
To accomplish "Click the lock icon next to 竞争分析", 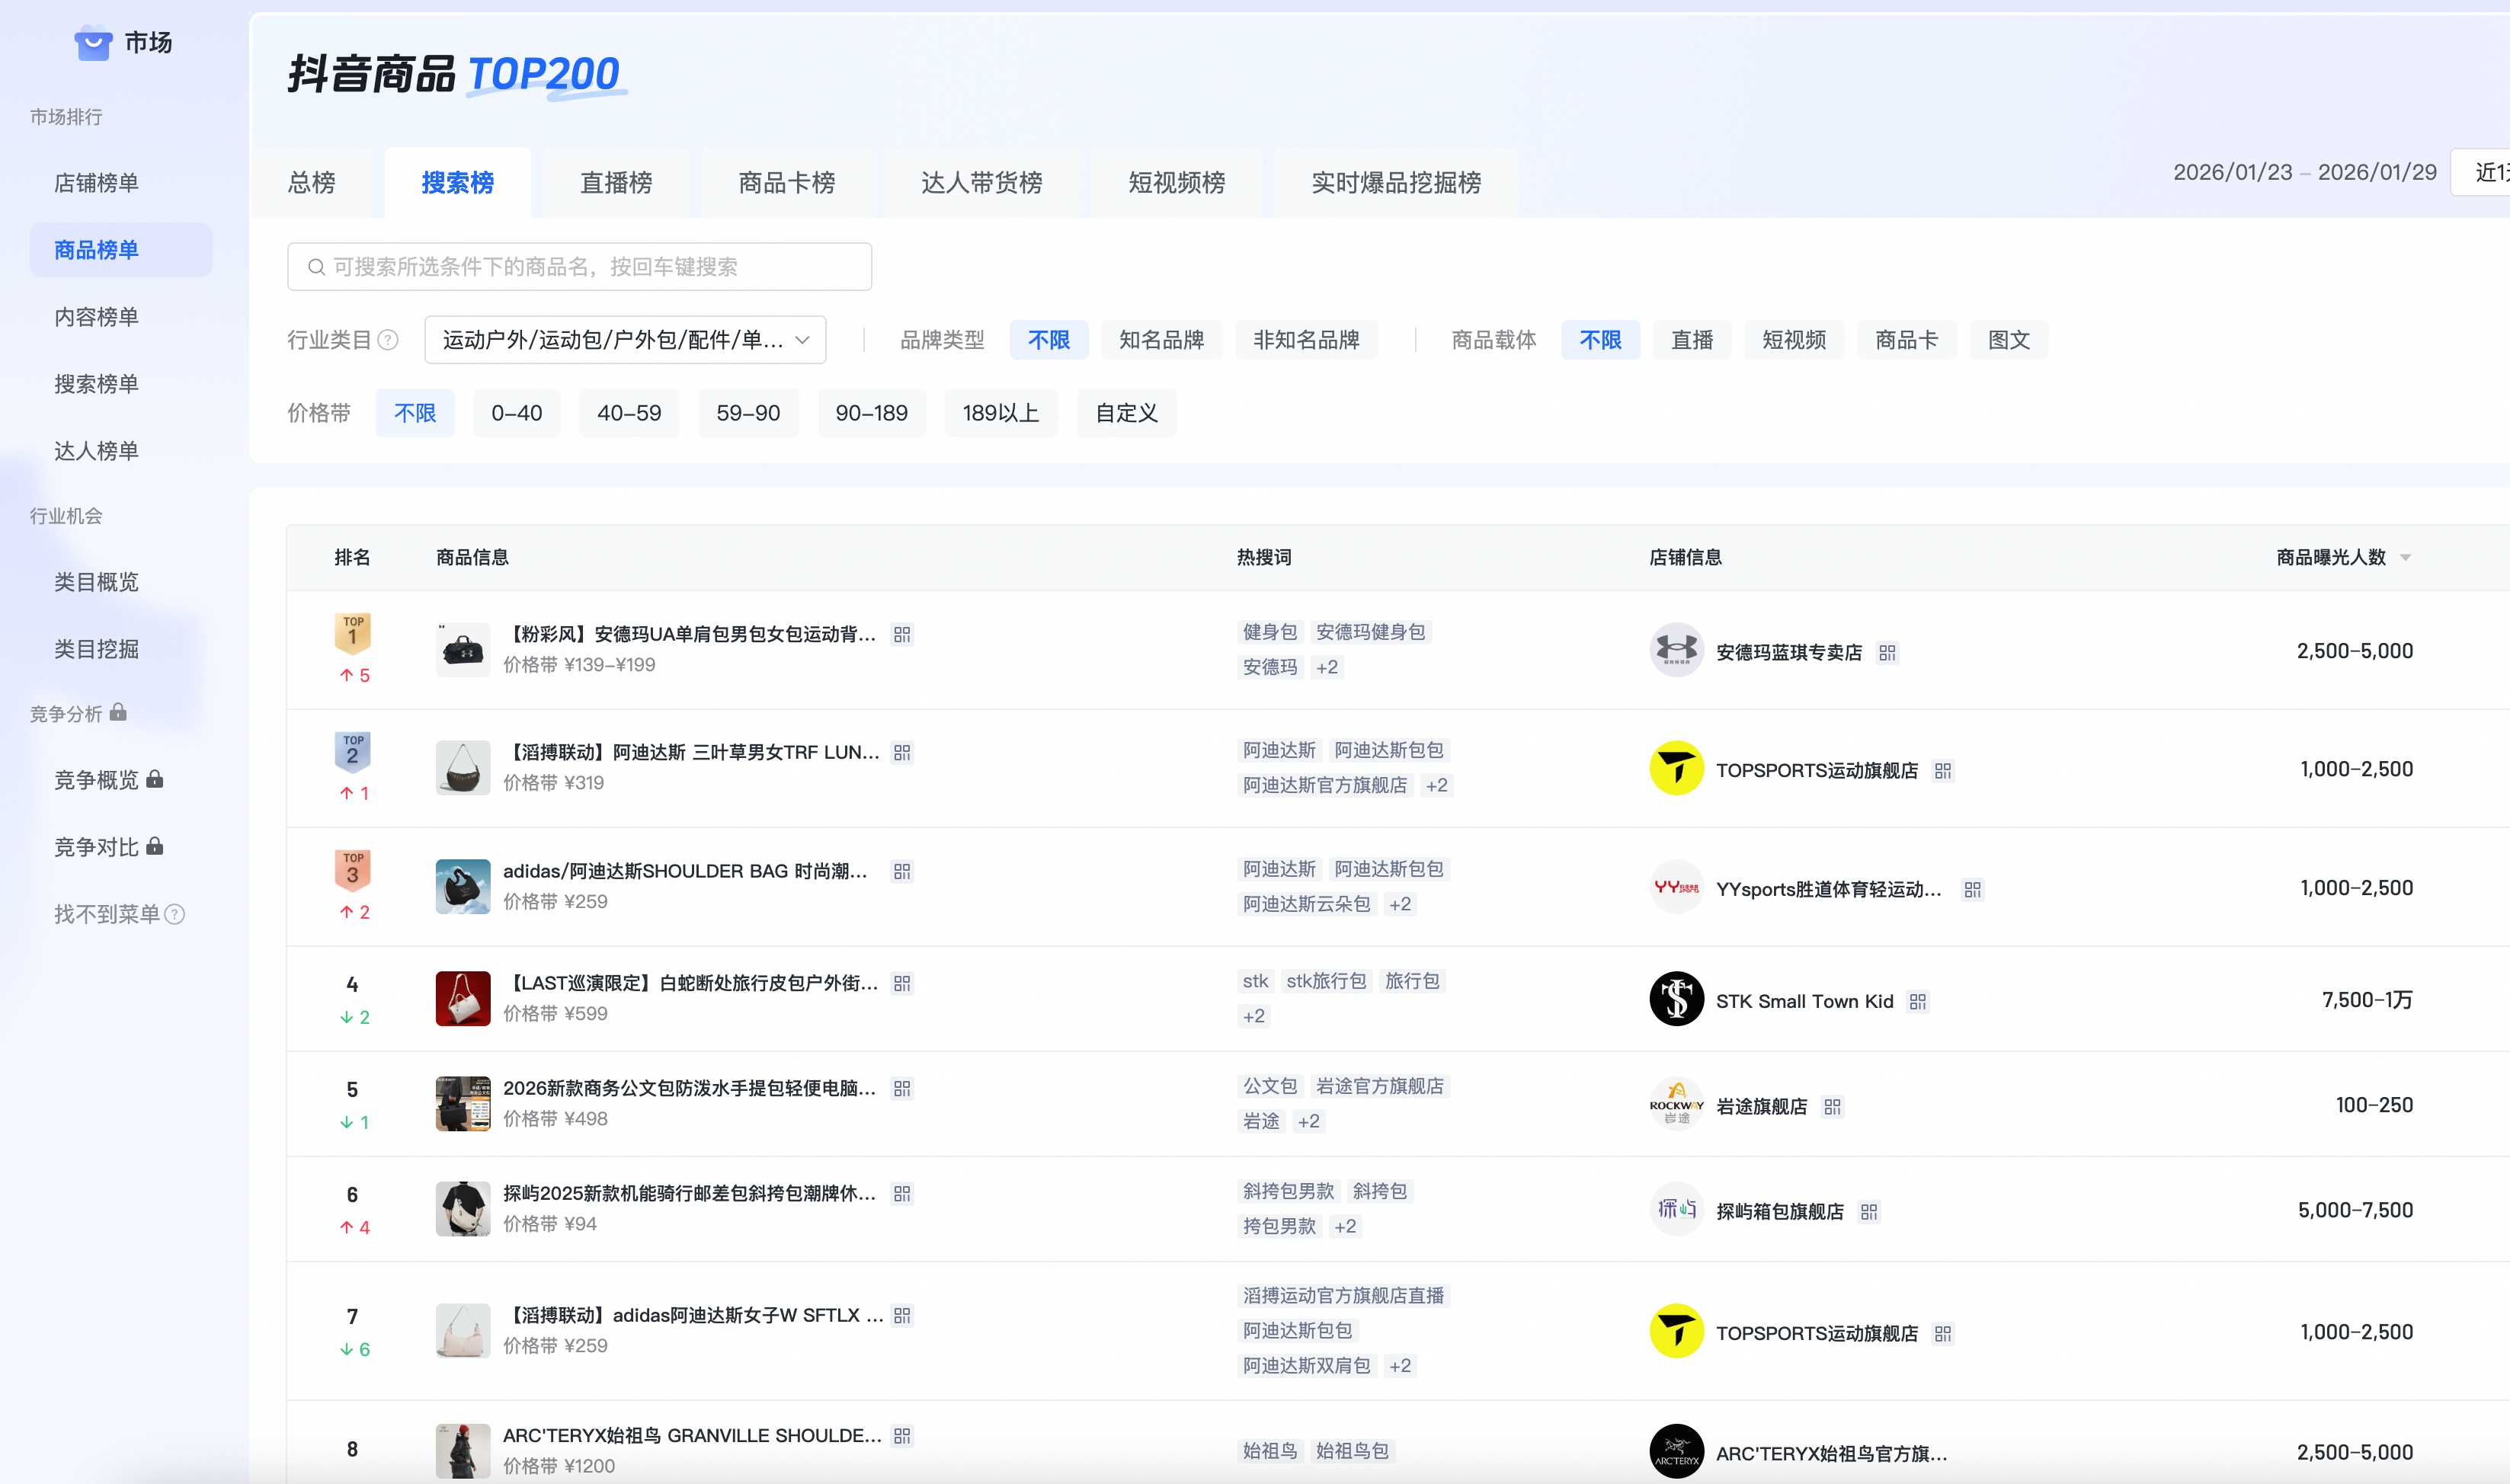I will (118, 713).
